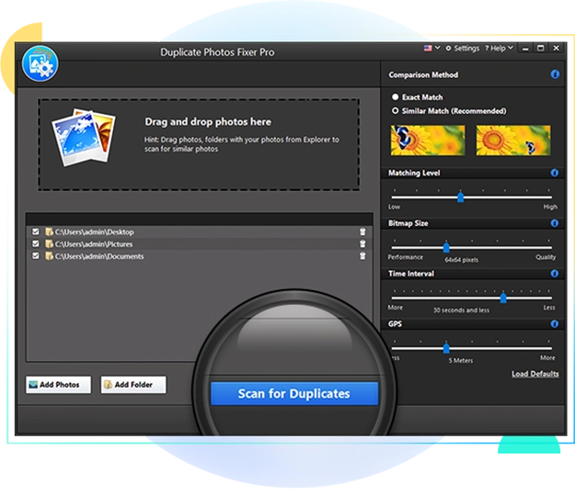Viewport: 575px width, 495px height.
Task: Select the Exact Match radio button
Action: point(395,97)
